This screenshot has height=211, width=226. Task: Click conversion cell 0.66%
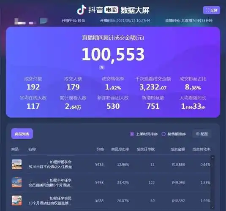(x=205, y=165)
